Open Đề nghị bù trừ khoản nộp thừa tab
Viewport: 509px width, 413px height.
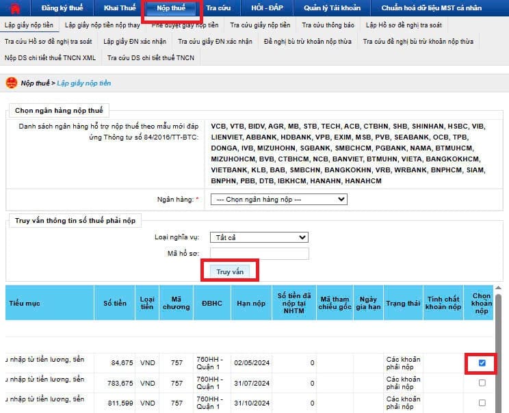click(307, 42)
